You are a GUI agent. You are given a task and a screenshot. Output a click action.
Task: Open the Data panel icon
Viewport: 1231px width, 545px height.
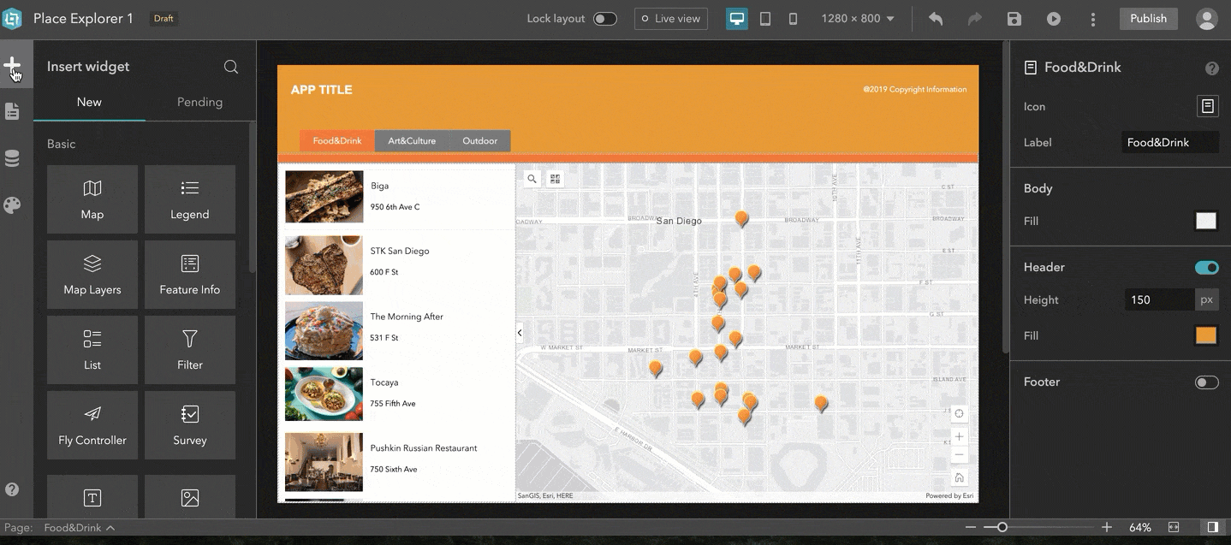[x=12, y=158]
